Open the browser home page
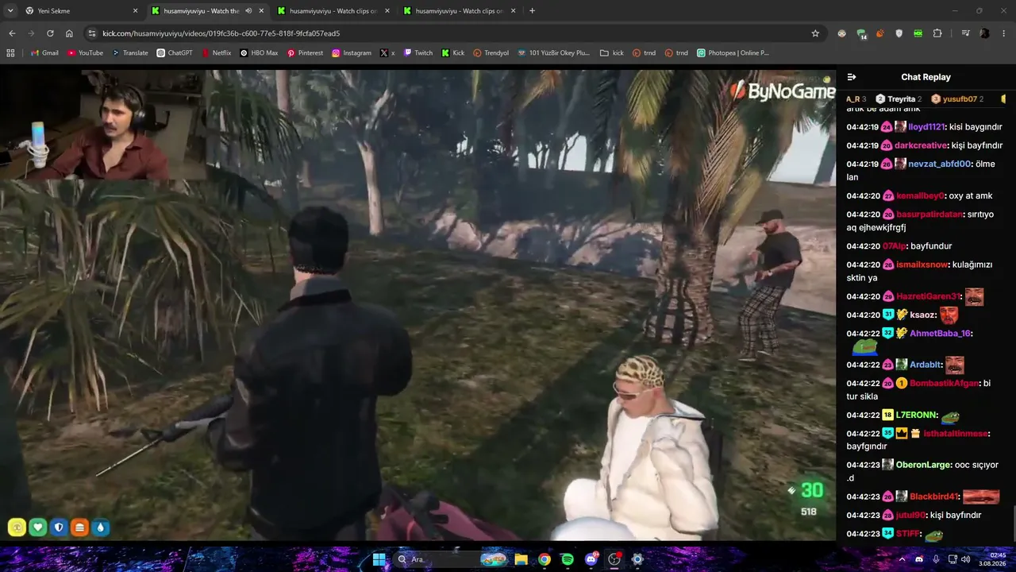The width and height of the screenshot is (1016, 572). pos(69,33)
